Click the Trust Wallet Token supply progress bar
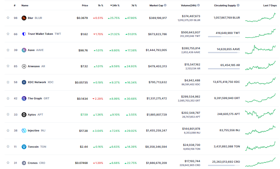The width and height of the screenshot is (280, 169). point(224,37)
